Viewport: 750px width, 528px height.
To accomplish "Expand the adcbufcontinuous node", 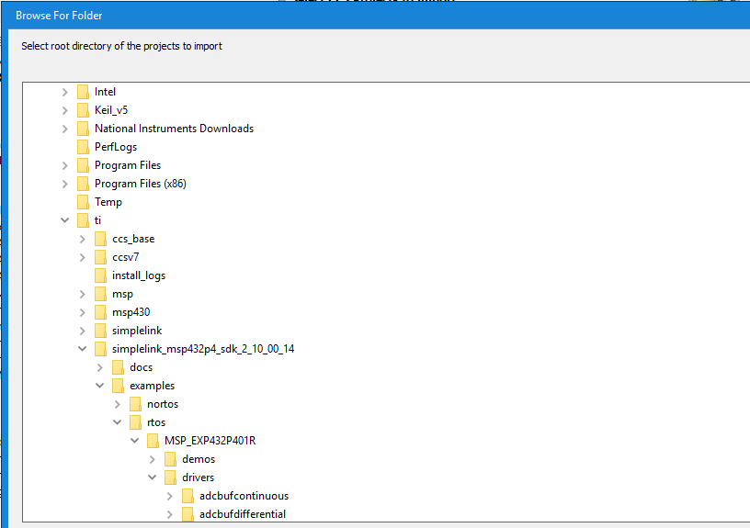I will point(170,497).
